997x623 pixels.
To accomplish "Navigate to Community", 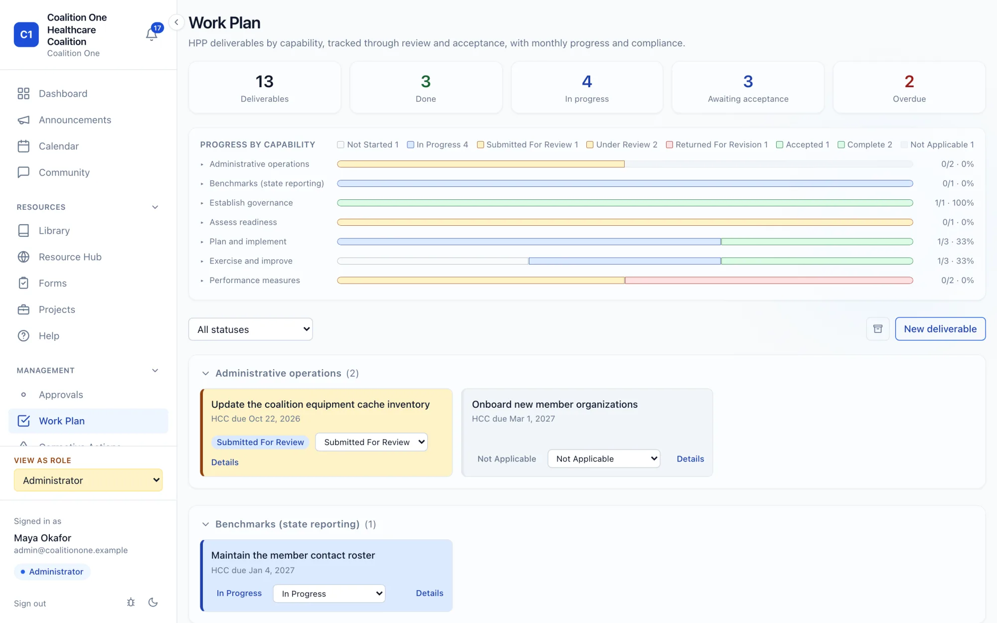I will (88, 172).
